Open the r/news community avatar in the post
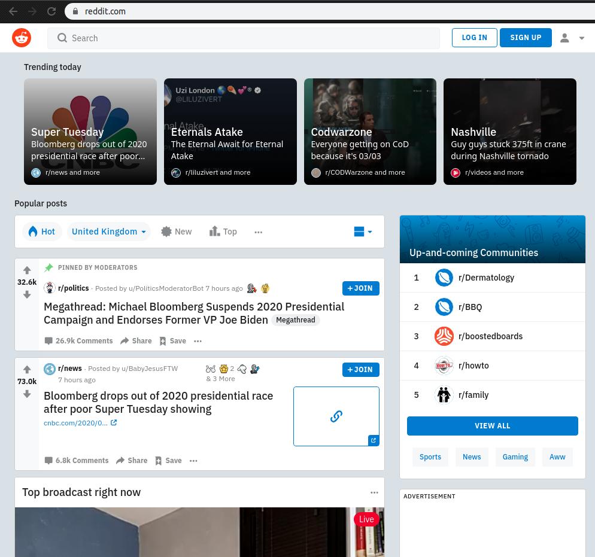 pyautogui.click(x=50, y=369)
